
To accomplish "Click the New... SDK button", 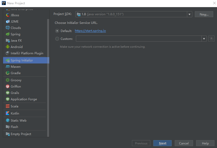I will (204, 14).
